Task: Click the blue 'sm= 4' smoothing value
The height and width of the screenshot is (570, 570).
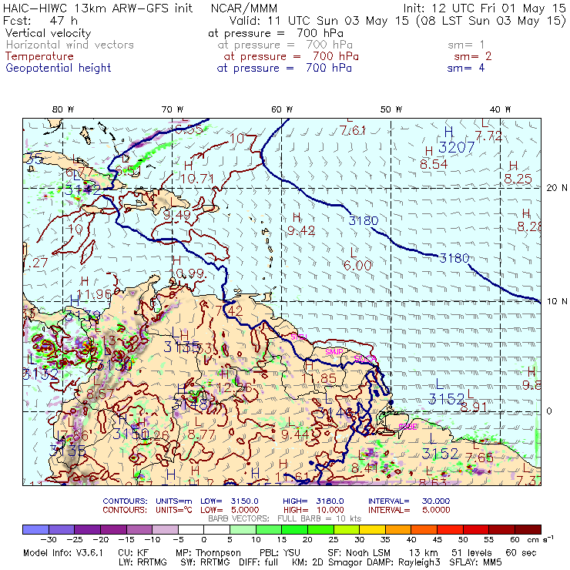Action: 466,68
